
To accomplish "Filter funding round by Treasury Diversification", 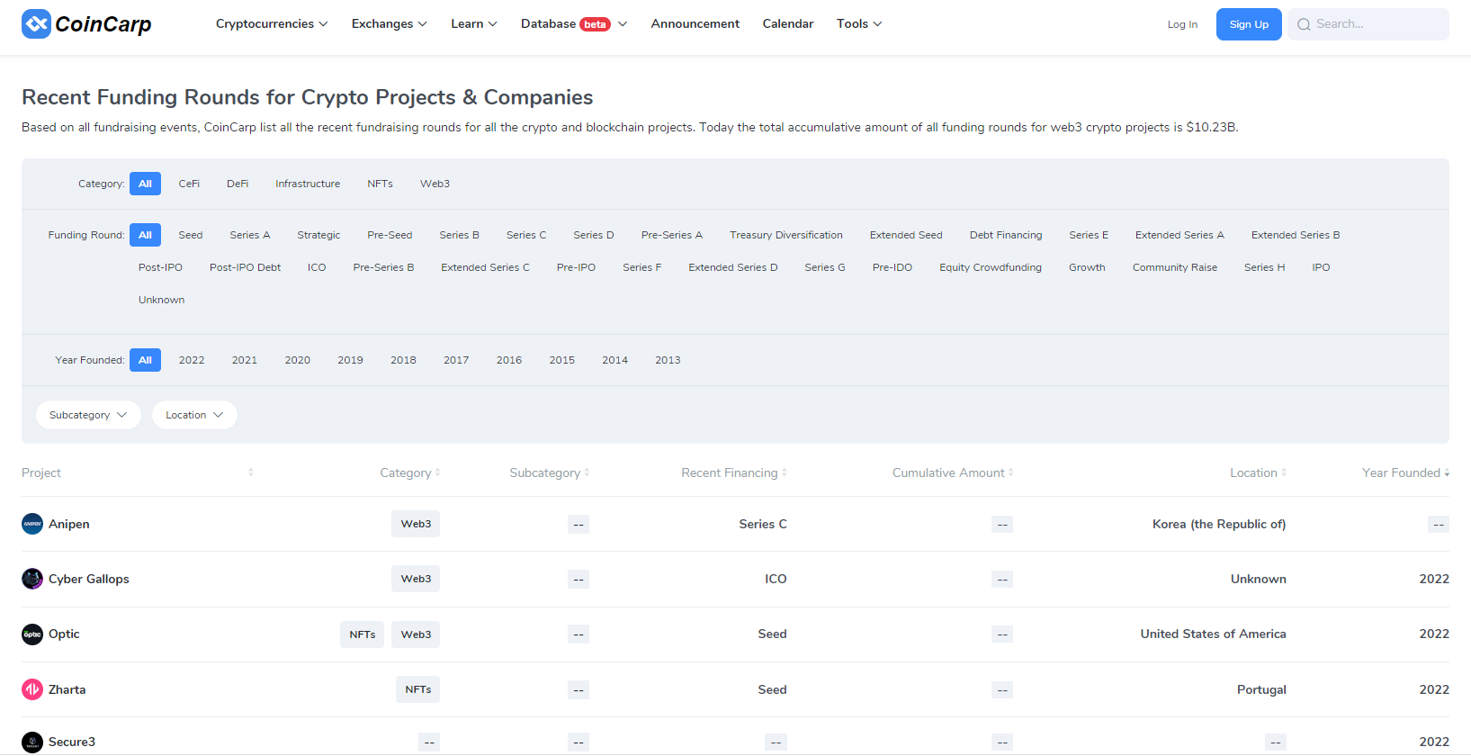I will [786, 235].
